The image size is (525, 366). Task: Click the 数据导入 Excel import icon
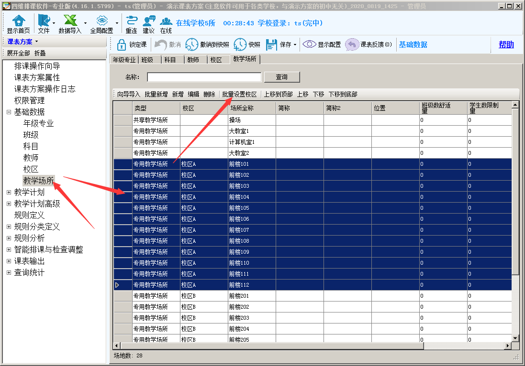tap(70, 21)
